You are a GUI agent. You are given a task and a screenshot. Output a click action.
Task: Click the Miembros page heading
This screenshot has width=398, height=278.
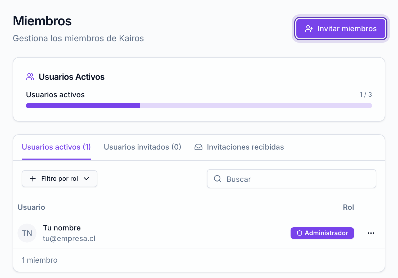(x=42, y=21)
